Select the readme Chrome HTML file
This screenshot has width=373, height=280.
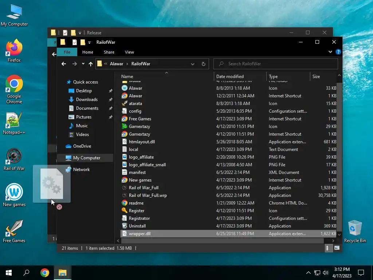point(228,203)
